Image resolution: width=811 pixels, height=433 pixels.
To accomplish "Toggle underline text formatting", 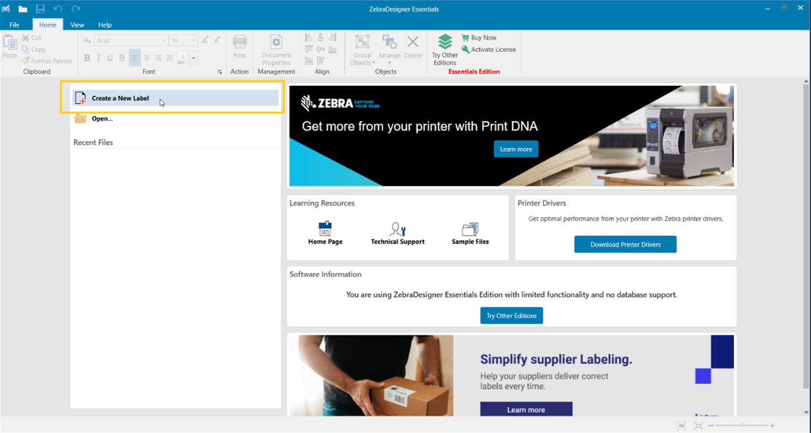I will 109,58.
